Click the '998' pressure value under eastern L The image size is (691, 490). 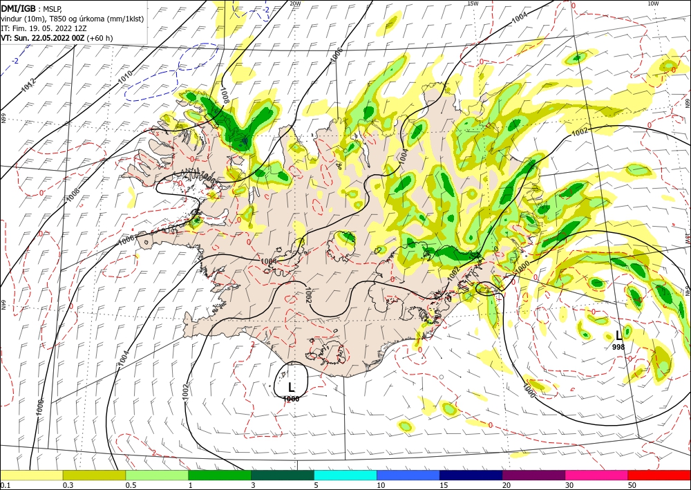(618, 347)
